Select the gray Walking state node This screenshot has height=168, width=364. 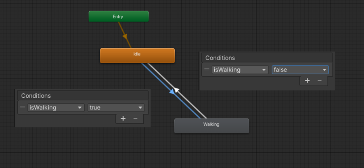point(211,126)
